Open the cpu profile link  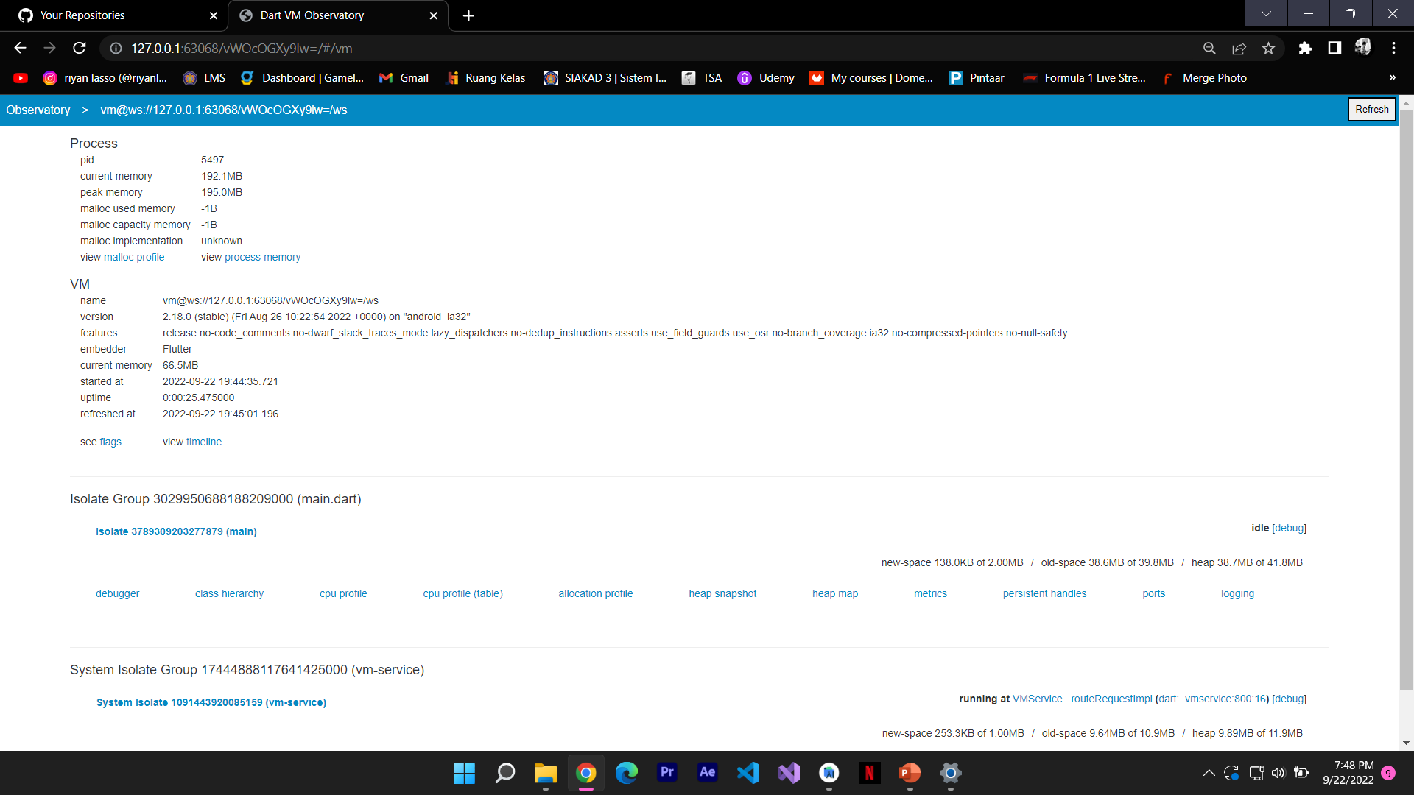(x=343, y=593)
